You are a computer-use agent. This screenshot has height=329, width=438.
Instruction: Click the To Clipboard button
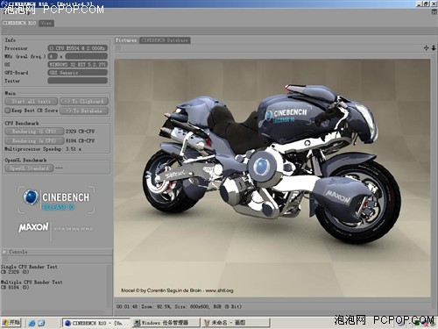(84, 102)
